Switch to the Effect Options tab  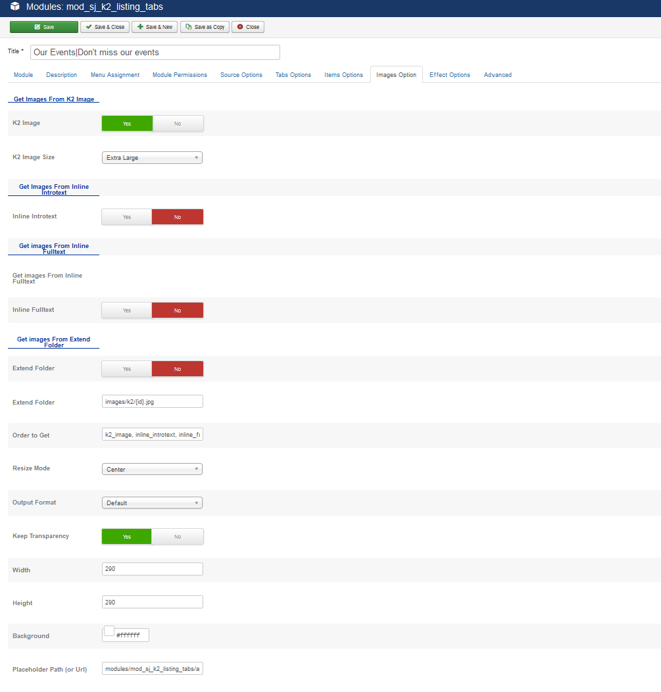point(450,75)
